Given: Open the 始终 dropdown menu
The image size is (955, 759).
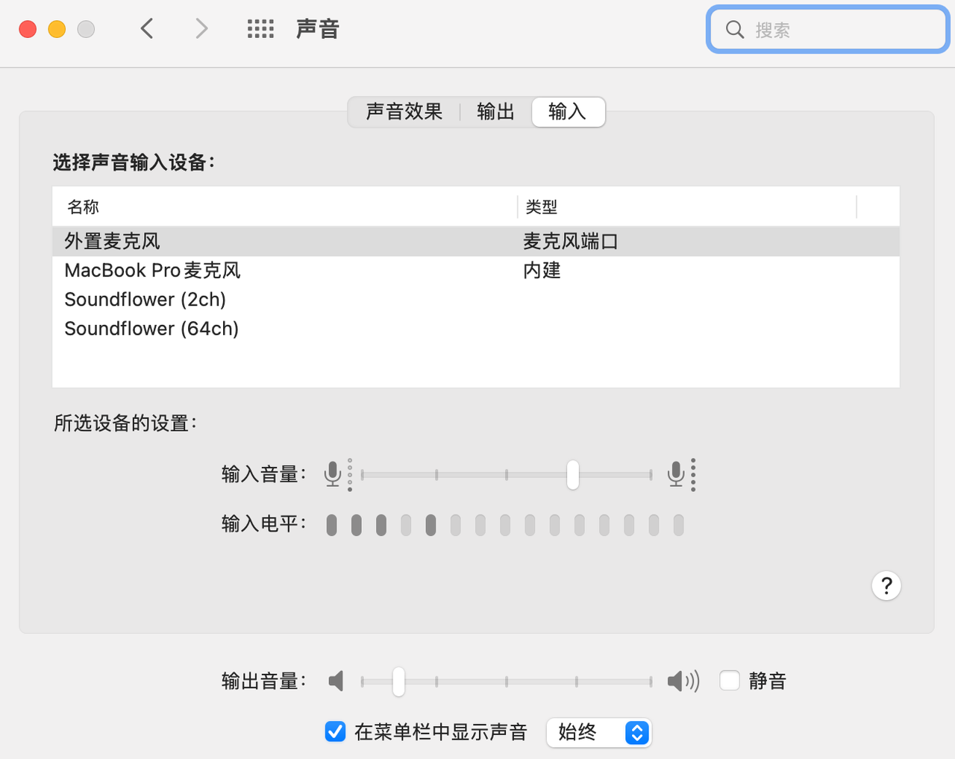Looking at the screenshot, I should click(599, 732).
